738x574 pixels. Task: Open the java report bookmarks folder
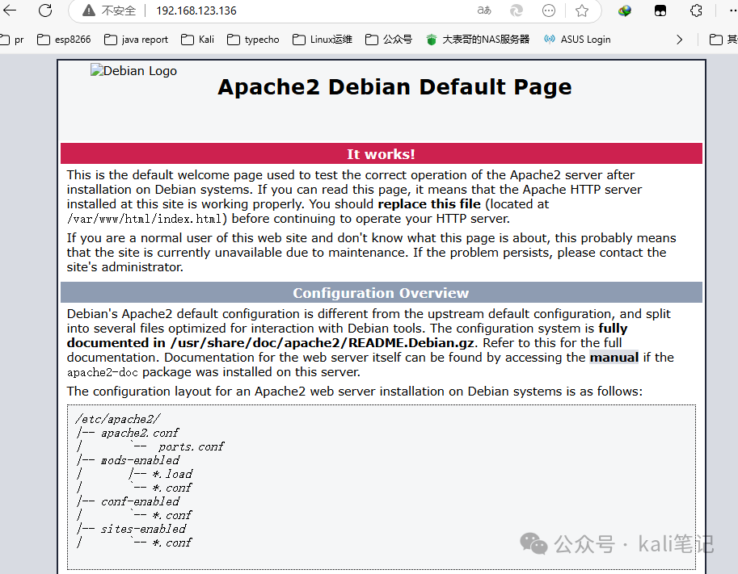click(x=136, y=40)
